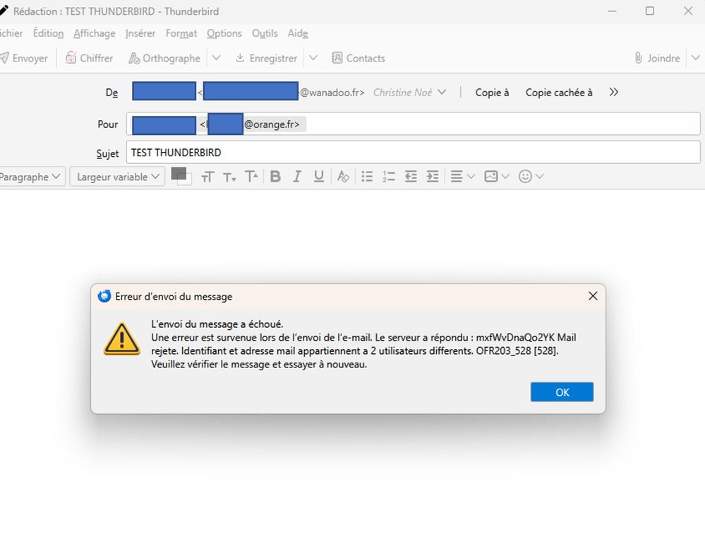Open the Édition menu

(48, 33)
